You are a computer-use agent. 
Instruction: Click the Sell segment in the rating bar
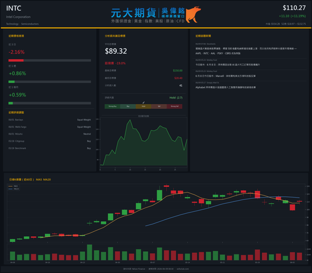click(159, 107)
